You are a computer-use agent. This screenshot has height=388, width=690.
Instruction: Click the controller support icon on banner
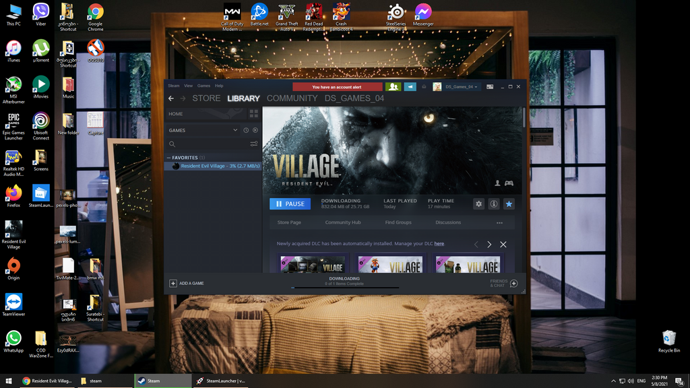[x=509, y=183]
